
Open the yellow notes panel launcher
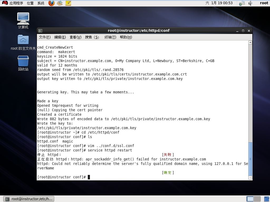[68, 3]
